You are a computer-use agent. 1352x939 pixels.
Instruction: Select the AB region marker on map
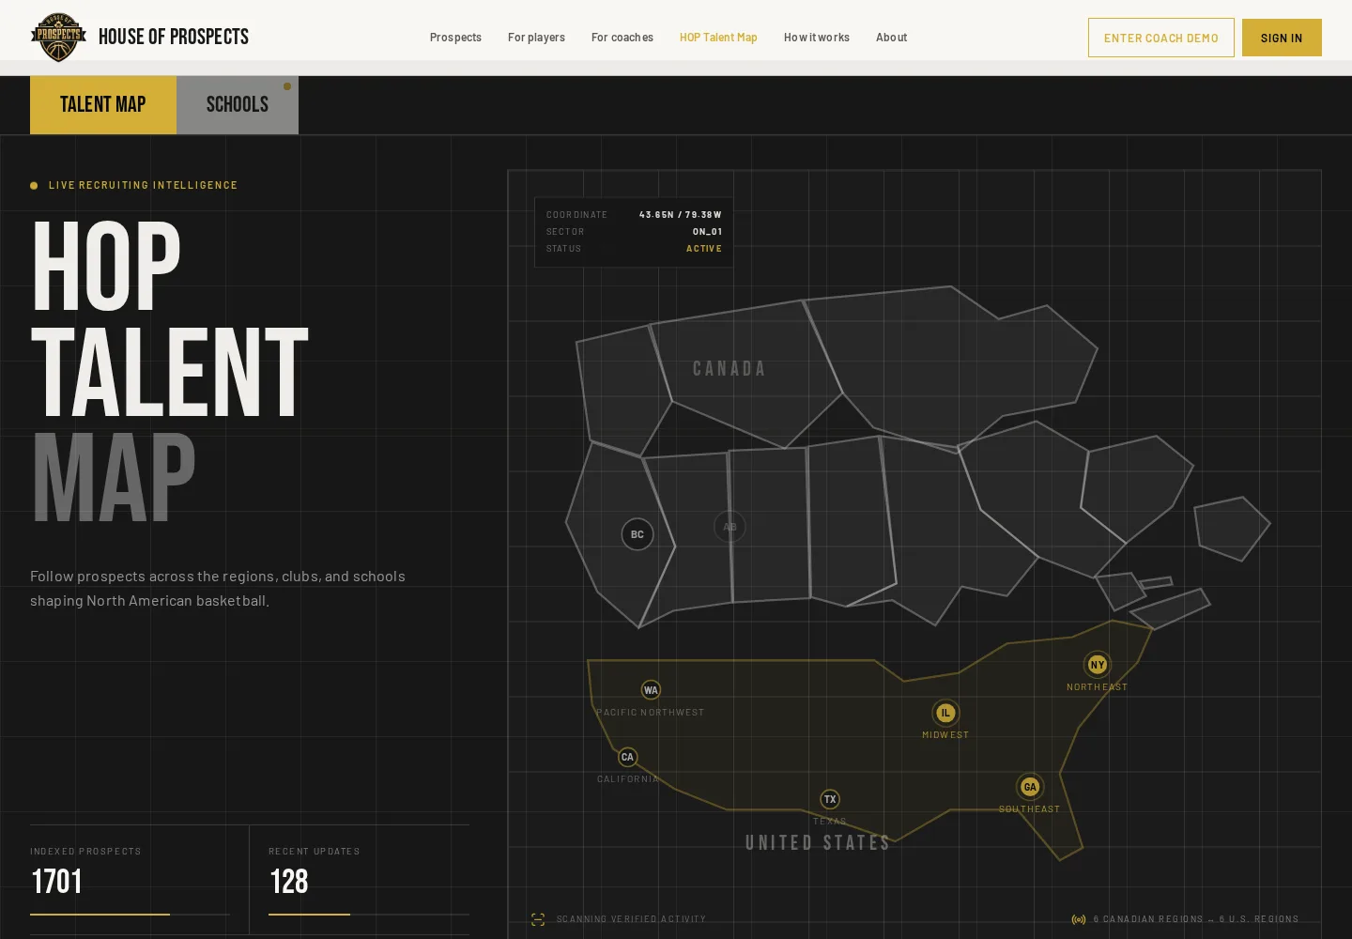(x=730, y=527)
